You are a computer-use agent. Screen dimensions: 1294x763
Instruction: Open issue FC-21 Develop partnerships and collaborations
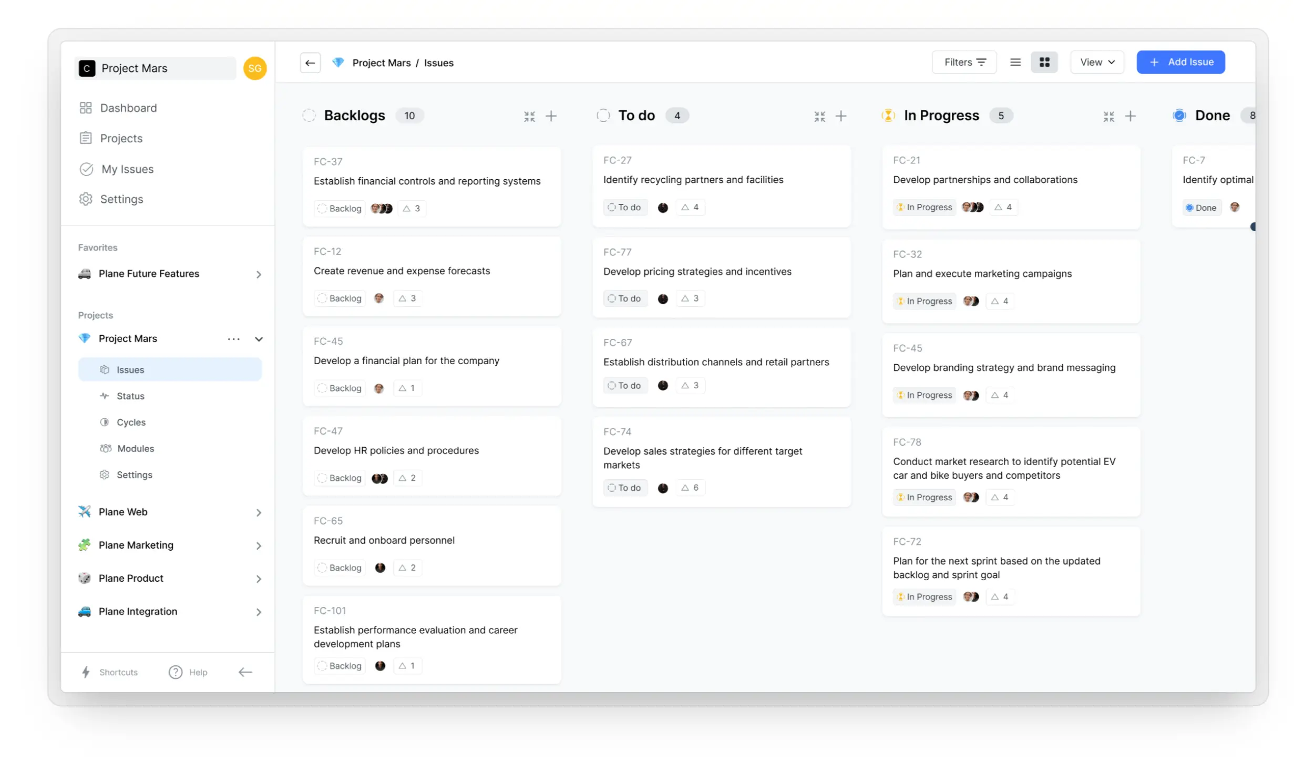point(985,179)
